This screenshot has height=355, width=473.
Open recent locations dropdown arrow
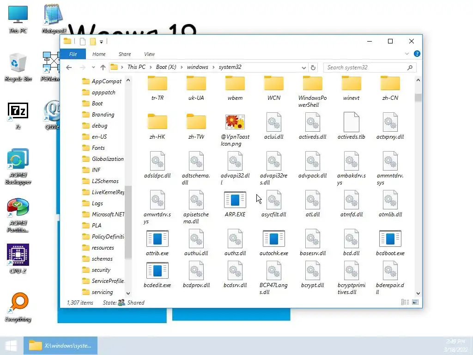coord(93,67)
